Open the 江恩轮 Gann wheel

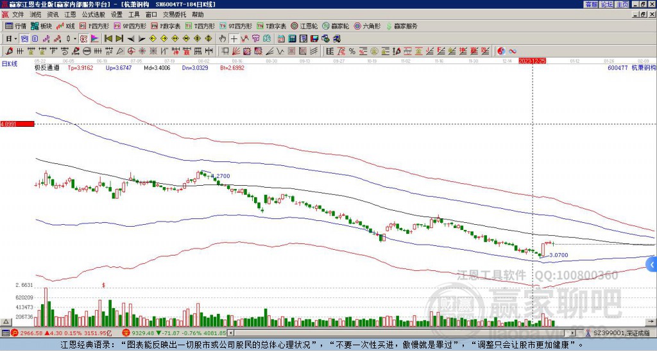(x=304, y=26)
